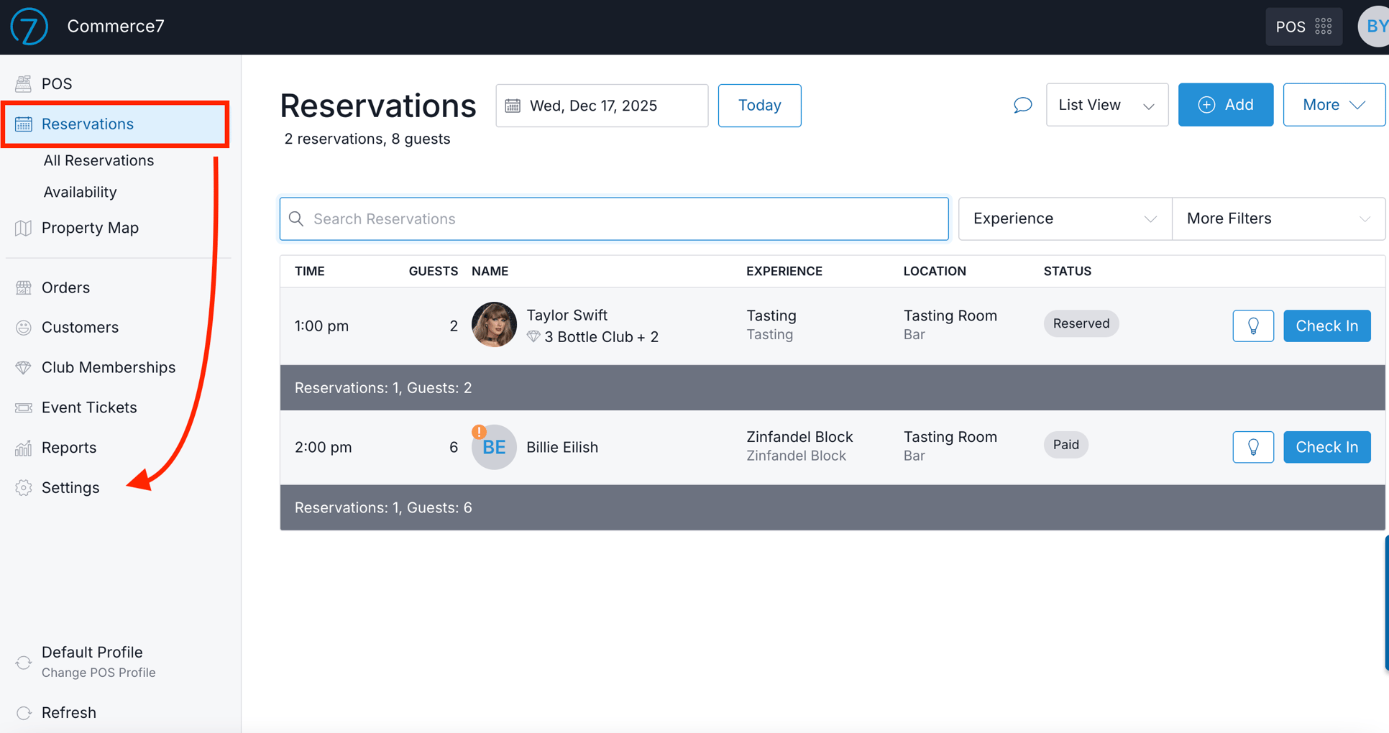The width and height of the screenshot is (1389, 733).
Task: Go to Property Map
Action: pos(90,228)
